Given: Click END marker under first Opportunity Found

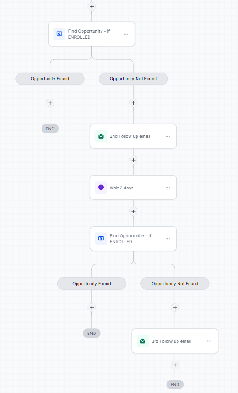Looking at the screenshot, I should 50,129.
